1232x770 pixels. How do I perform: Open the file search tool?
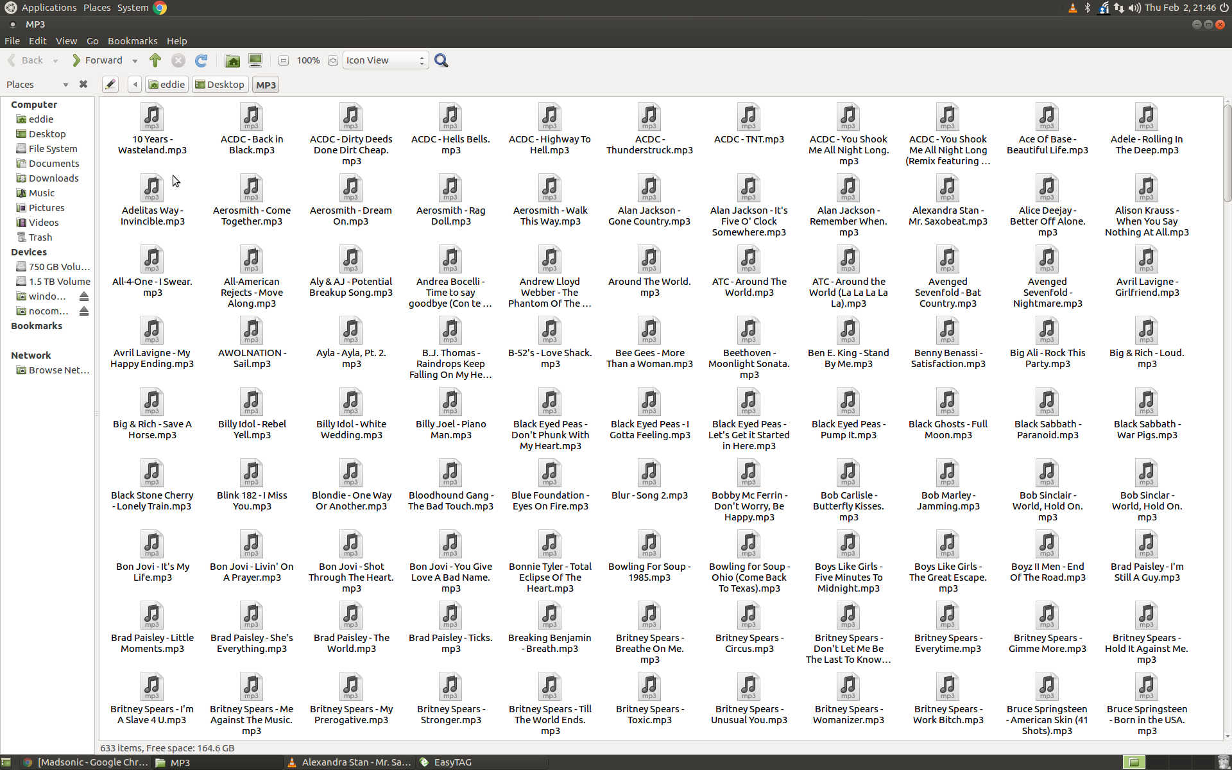coord(441,60)
